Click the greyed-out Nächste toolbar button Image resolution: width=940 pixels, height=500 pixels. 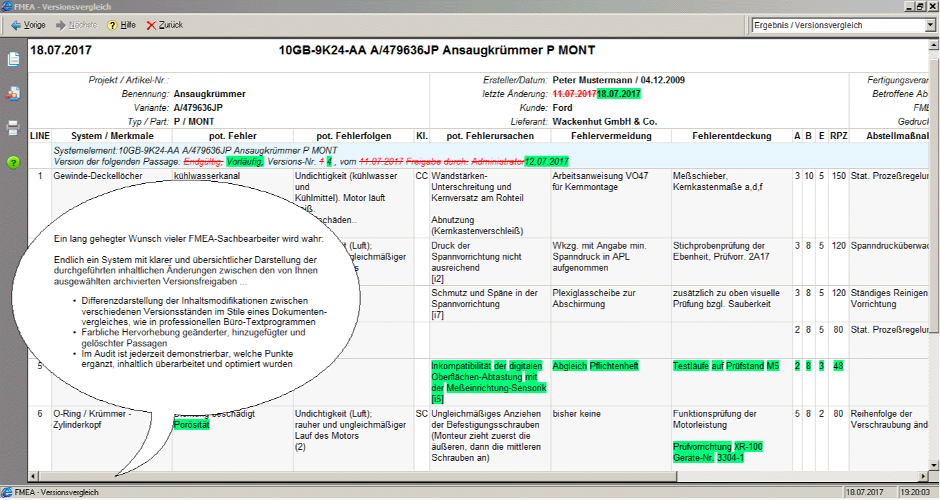pyautogui.click(x=76, y=25)
